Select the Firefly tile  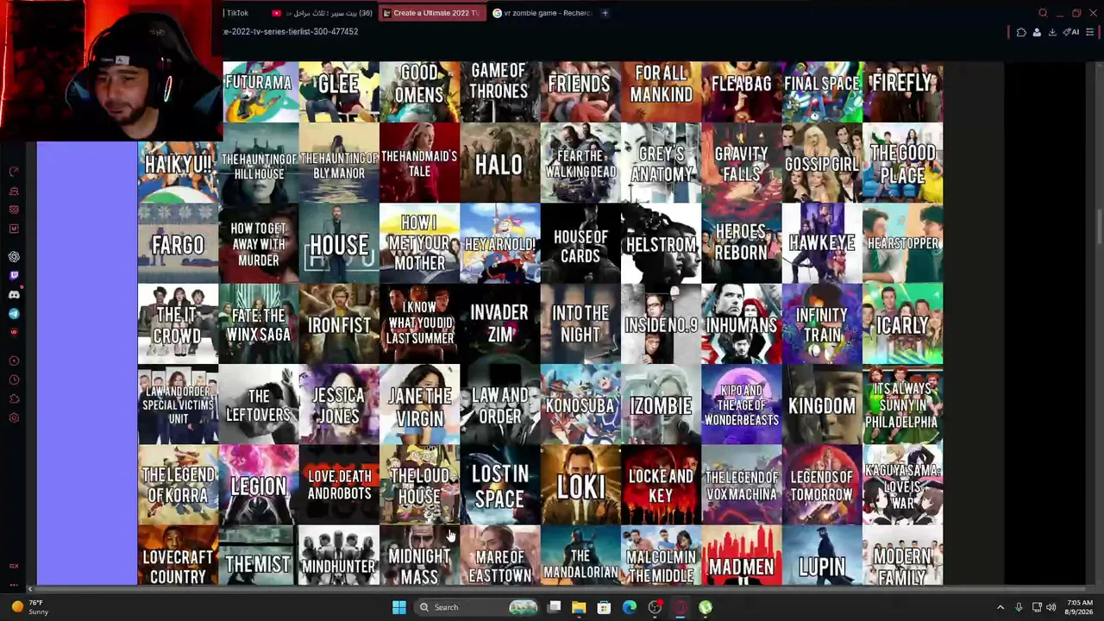pos(902,91)
